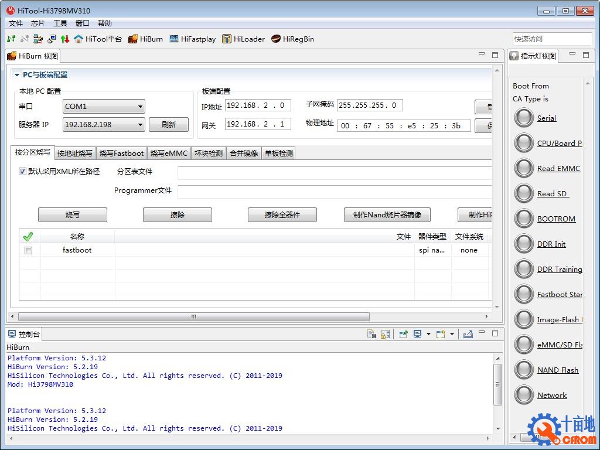Toggle the console scroll lock icon
The height and width of the screenshot is (450, 600).
tap(385, 334)
